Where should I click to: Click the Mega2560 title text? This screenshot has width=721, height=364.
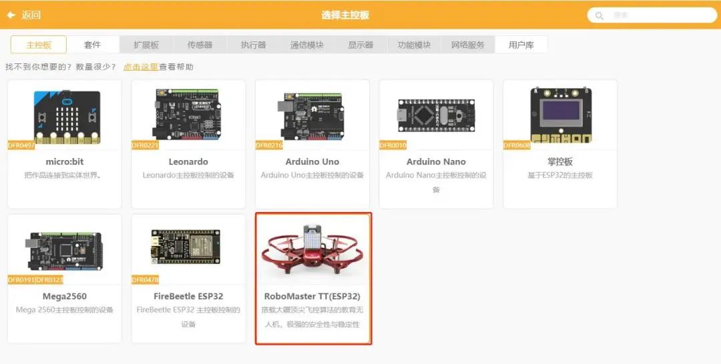(x=64, y=297)
